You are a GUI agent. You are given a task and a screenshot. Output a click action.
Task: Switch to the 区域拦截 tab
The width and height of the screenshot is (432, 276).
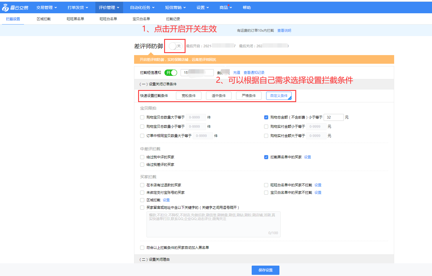coord(44,19)
